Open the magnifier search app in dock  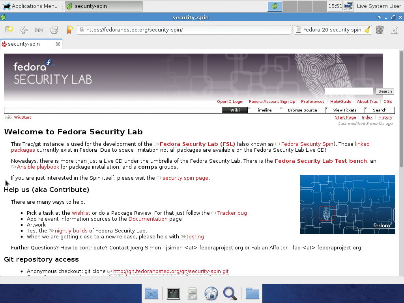(x=230, y=294)
